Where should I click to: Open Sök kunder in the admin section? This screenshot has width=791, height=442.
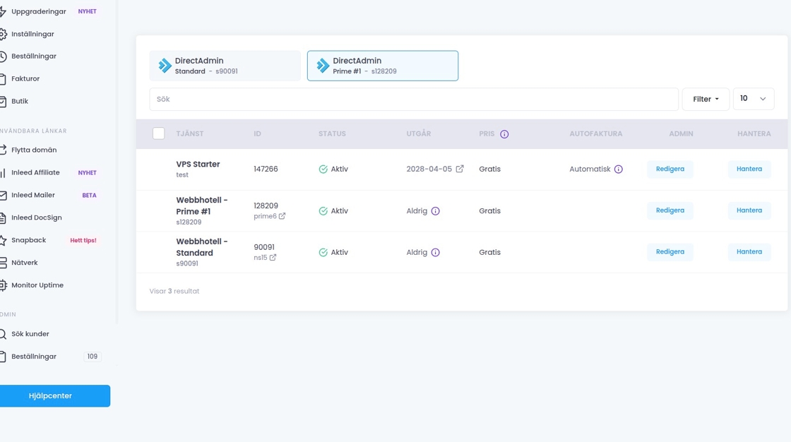coord(30,334)
